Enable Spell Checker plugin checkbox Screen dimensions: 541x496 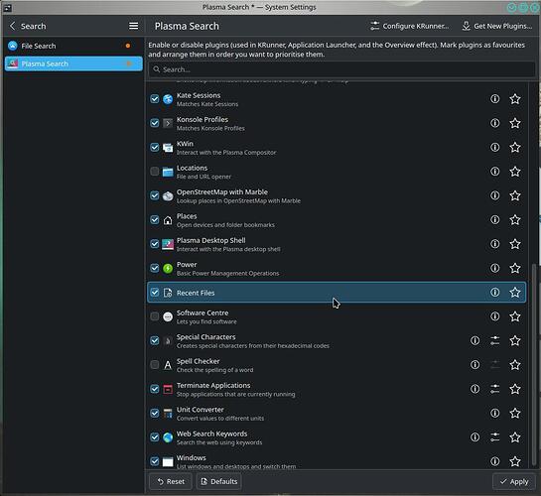click(155, 365)
